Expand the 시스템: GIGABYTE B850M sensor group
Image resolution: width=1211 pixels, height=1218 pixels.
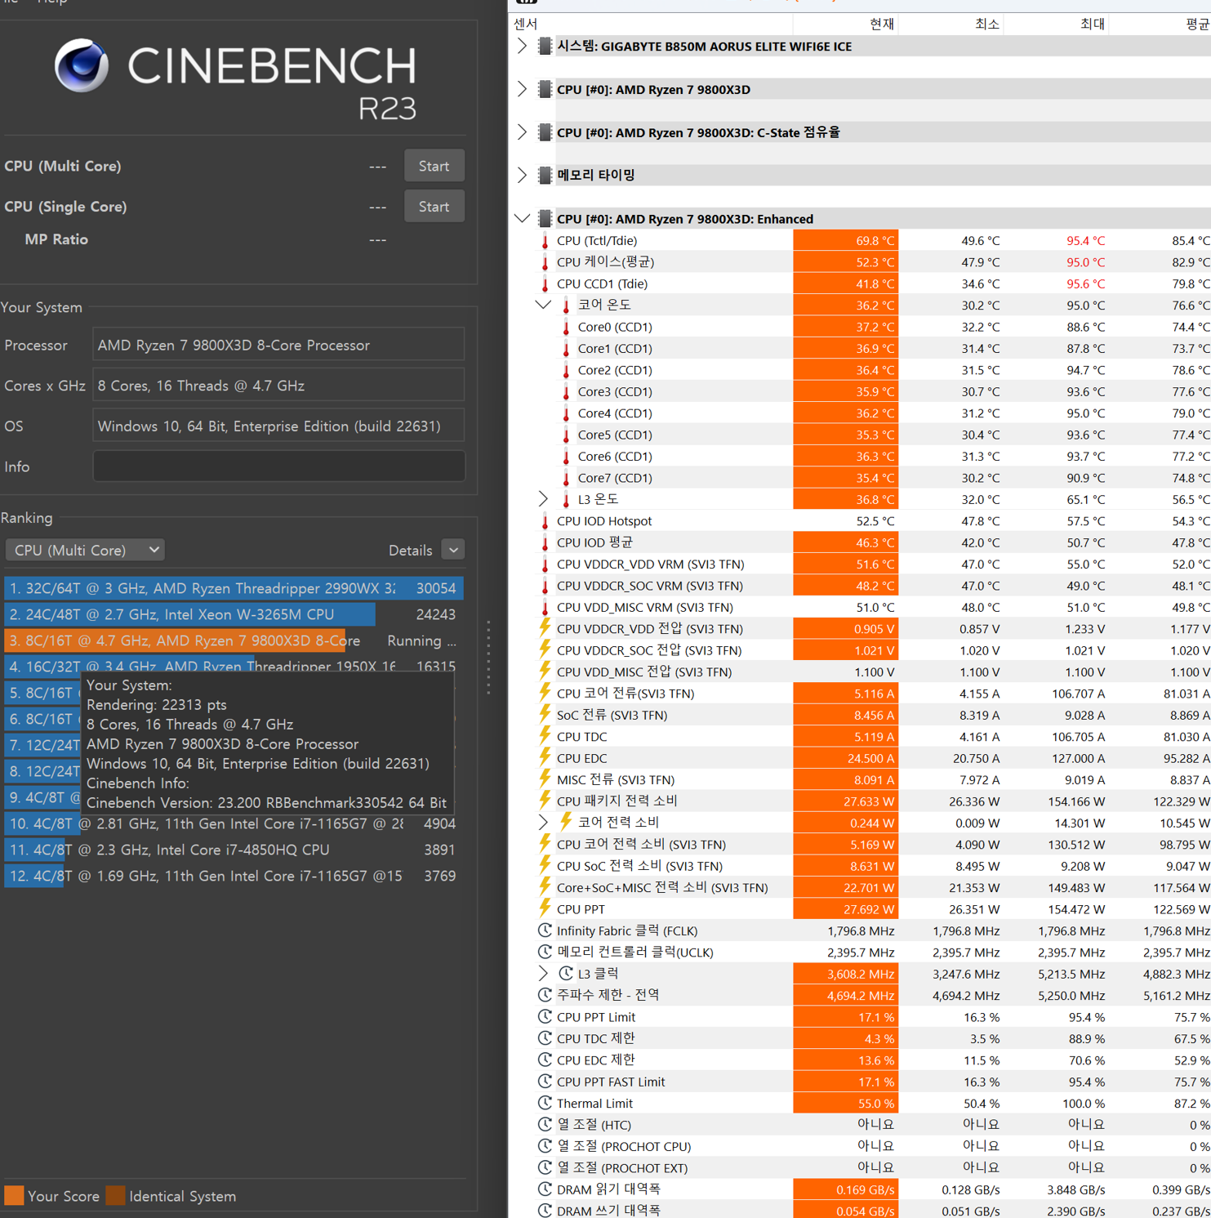coord(523,47)
